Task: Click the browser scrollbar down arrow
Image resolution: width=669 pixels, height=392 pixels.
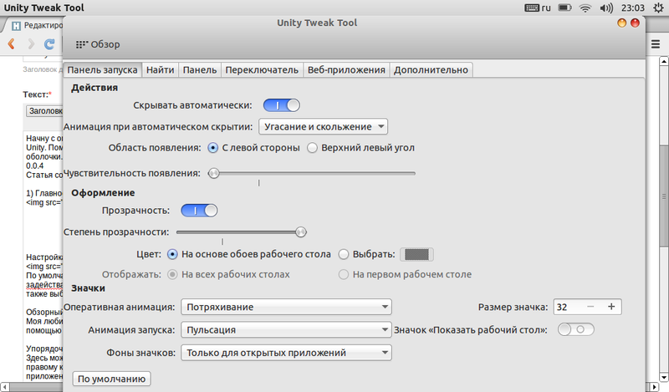Action: pos(664,377)
